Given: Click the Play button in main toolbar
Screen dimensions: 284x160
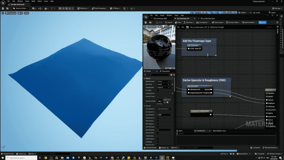Looking at the screenshot, I should click(60, 8).
